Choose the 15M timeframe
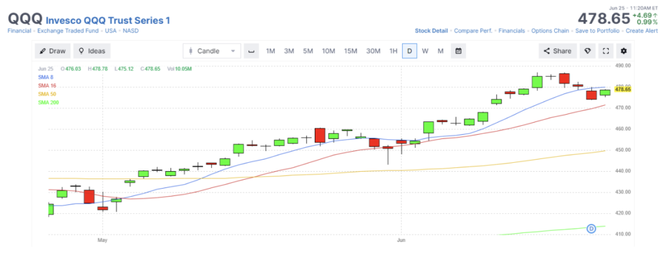This screenshot has height=262, width=666. click(x=351, y=51)
